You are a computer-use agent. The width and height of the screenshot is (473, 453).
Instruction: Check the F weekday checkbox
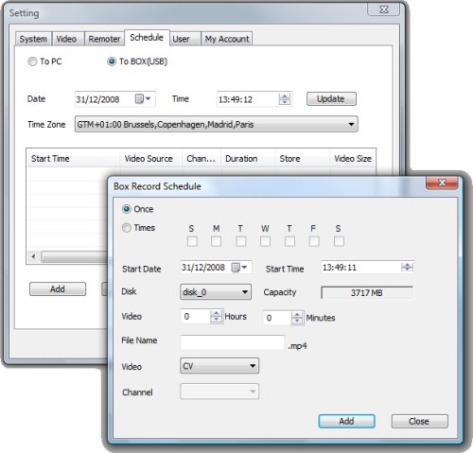pos(314,241)
